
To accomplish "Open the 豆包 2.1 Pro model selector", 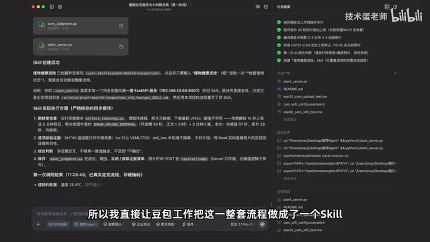I will pyautogui.click(x=243, y=224).
